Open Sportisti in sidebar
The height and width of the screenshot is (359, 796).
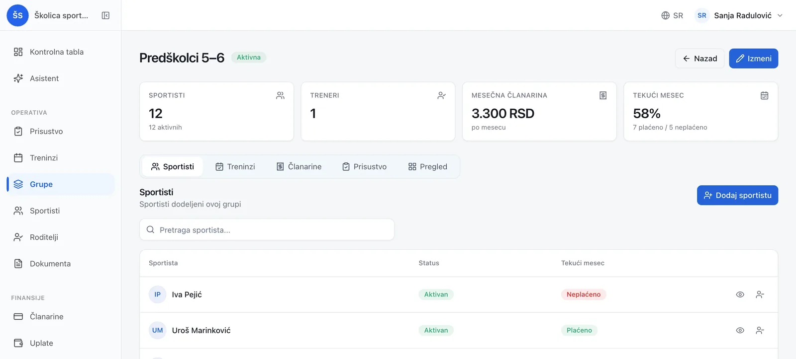coord(61,211)
